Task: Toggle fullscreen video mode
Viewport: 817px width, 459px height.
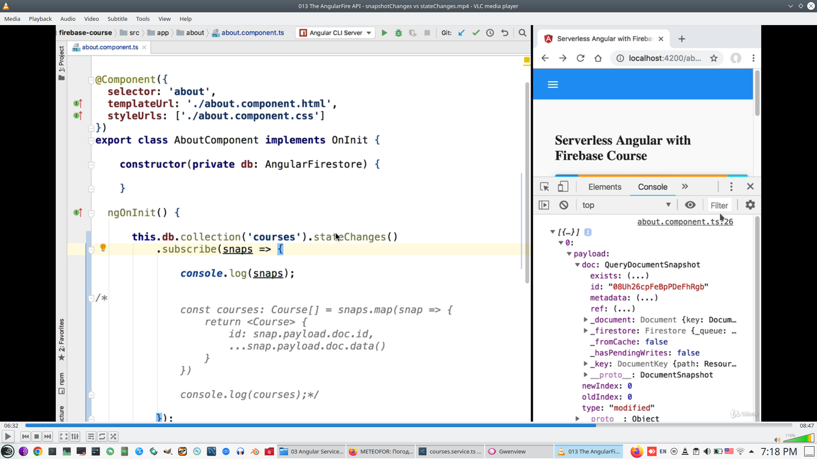Action: click(63, 436)
